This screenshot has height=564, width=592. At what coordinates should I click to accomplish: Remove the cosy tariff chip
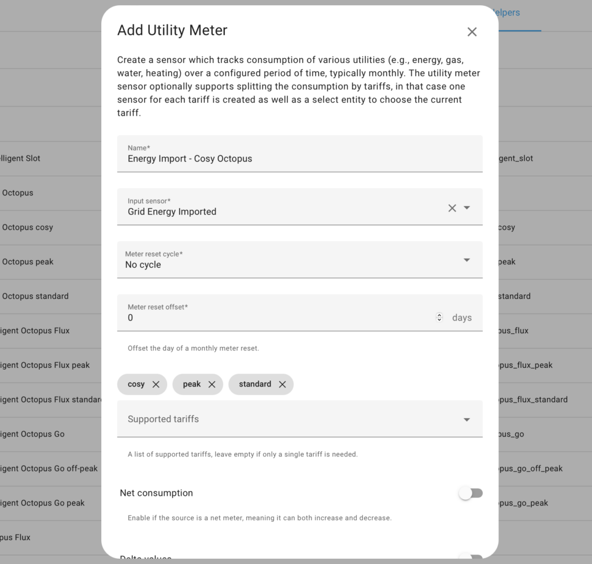click(156, 384)
